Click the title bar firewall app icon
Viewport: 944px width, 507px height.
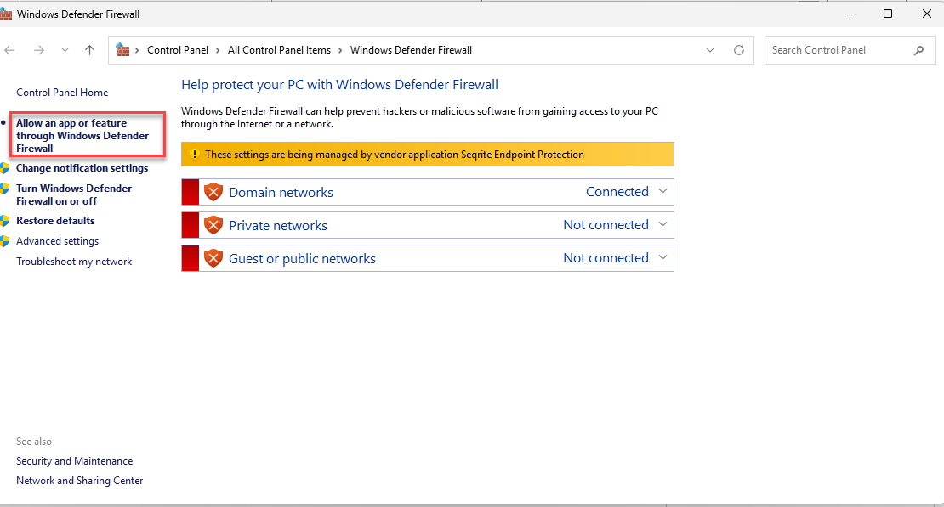point(5,14)
